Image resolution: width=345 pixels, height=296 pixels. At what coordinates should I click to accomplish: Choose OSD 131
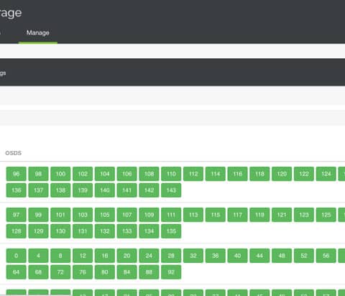pyautogui.click(x=83, y=231)
